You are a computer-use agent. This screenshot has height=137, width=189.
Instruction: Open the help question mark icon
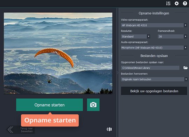click(x=185, y=3)
